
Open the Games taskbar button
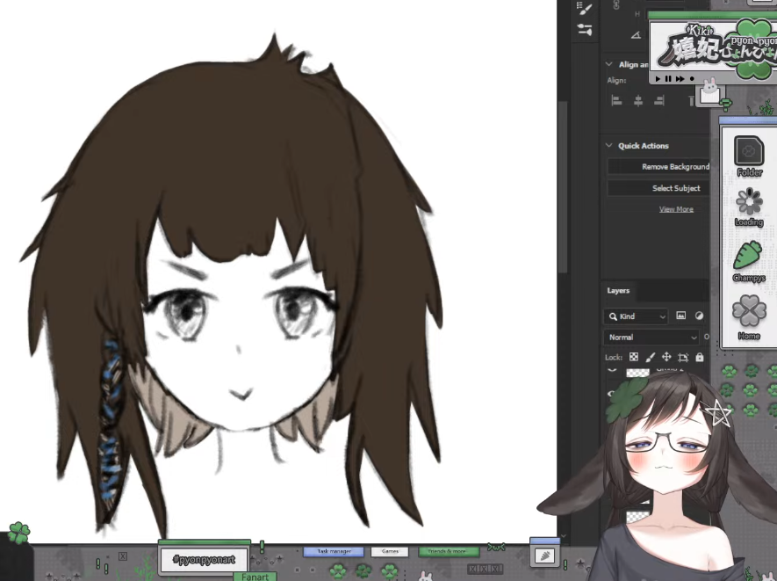click(390, 551)
